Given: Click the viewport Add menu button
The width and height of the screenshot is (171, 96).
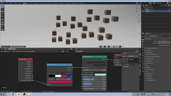Looking at the screenshot, I should click(x=20, y=47).
